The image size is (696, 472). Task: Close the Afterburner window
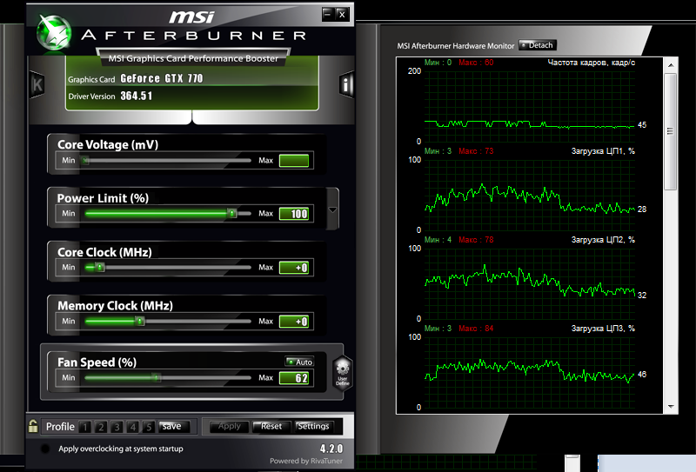click(342, 14)
